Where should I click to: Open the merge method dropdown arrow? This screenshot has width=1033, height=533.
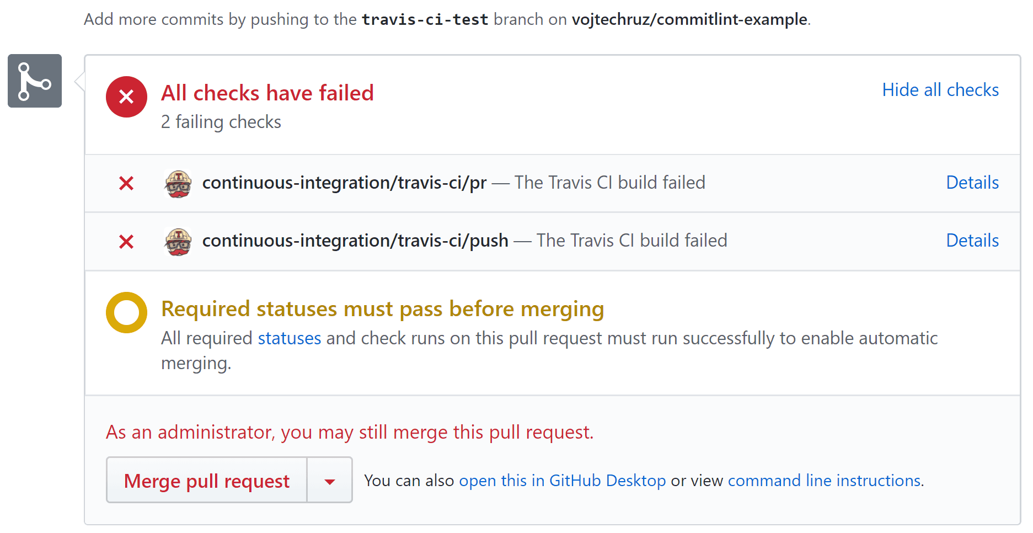pos(329,481)
